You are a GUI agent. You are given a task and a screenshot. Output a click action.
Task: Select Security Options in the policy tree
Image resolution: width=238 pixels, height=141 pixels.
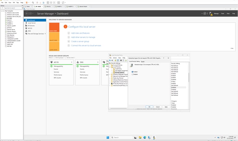tap(119, 73)
